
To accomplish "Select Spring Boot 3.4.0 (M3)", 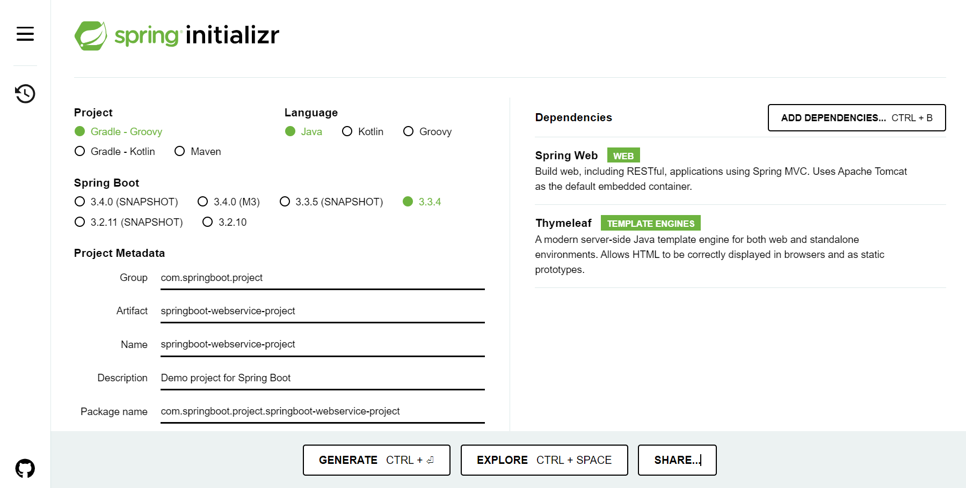I will 229,202.
